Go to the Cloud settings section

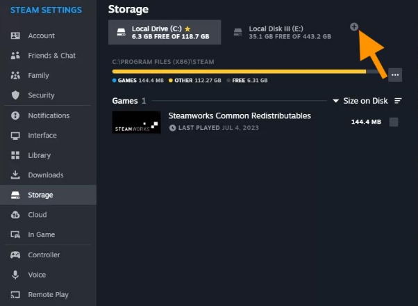coord(37,215)
